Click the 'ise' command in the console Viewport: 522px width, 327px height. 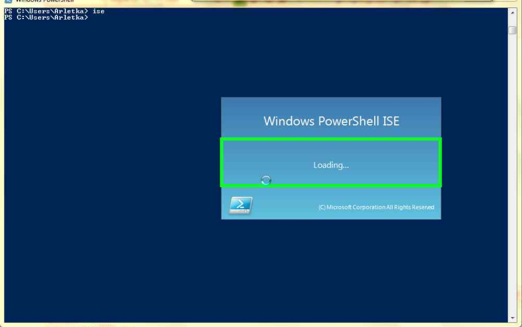pos(98,11)
